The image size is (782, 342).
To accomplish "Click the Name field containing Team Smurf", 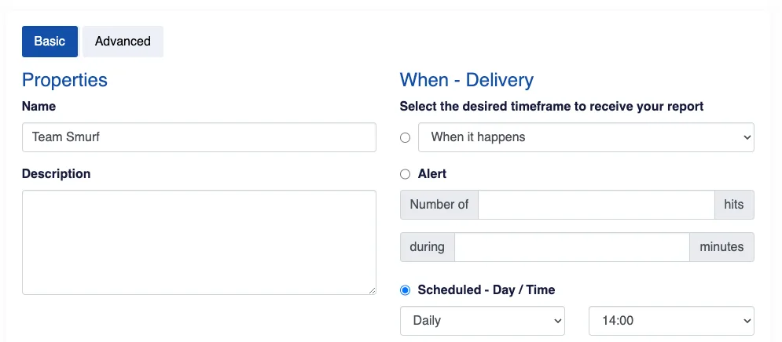I will coord(199,137).
